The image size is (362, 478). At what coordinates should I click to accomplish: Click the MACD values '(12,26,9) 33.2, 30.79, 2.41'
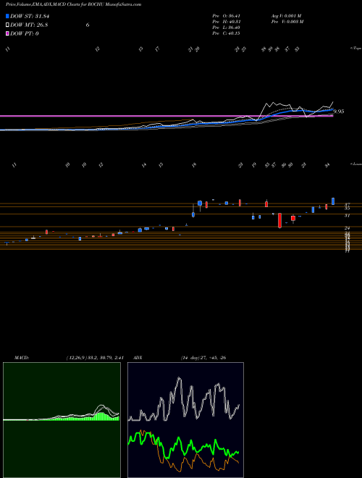point(95,358)
